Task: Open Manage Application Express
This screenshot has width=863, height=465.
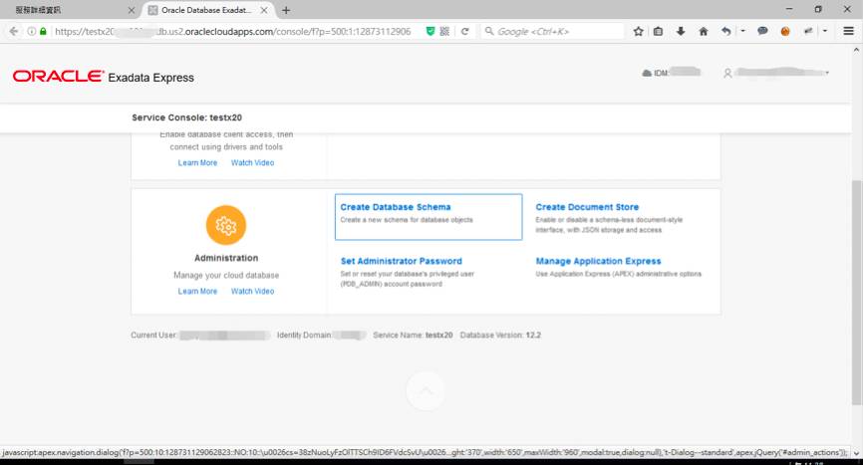Action: [x=598, y=261]
